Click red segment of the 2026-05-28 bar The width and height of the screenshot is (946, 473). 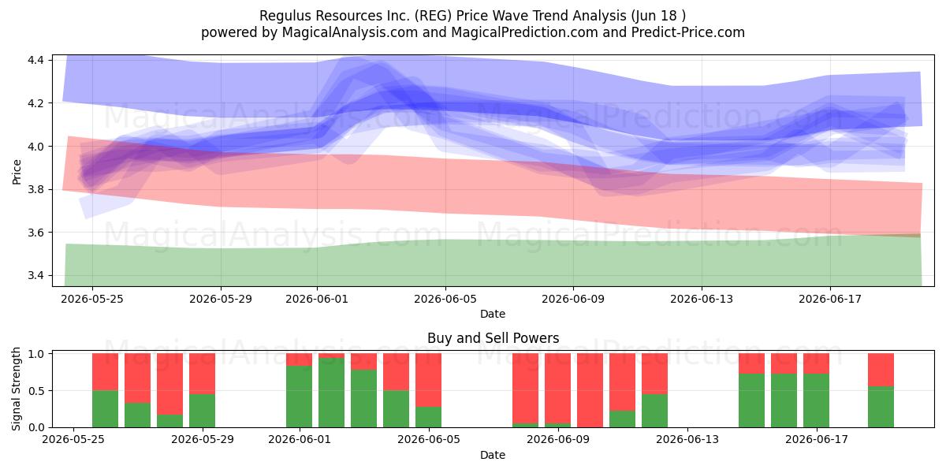click(x=170, y=384)
